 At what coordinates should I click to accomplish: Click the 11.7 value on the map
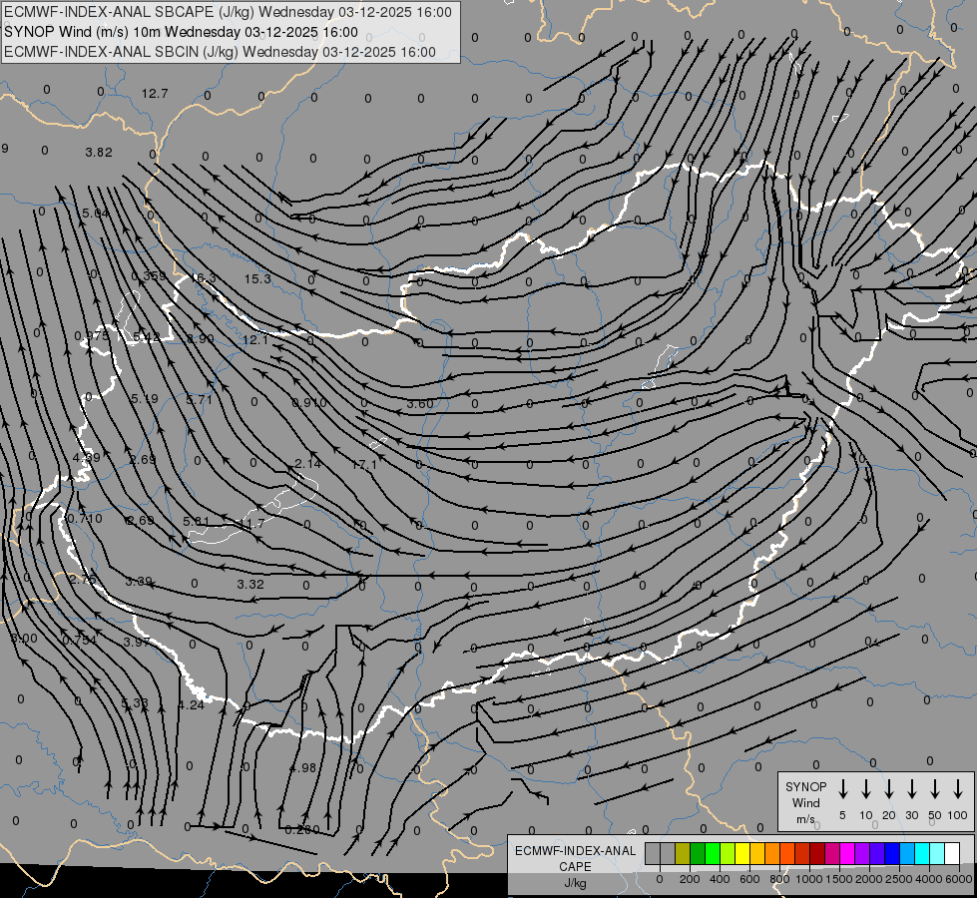pyautogui.click(x=251, y=524)
